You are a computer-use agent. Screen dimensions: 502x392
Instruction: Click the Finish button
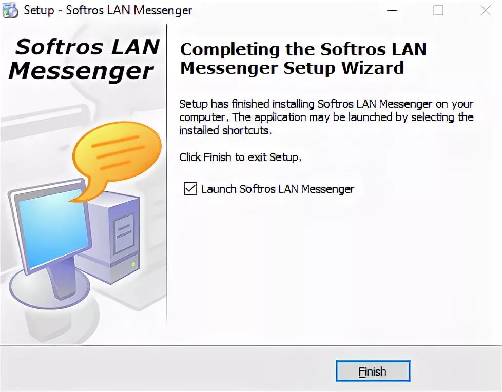point(373,371)
